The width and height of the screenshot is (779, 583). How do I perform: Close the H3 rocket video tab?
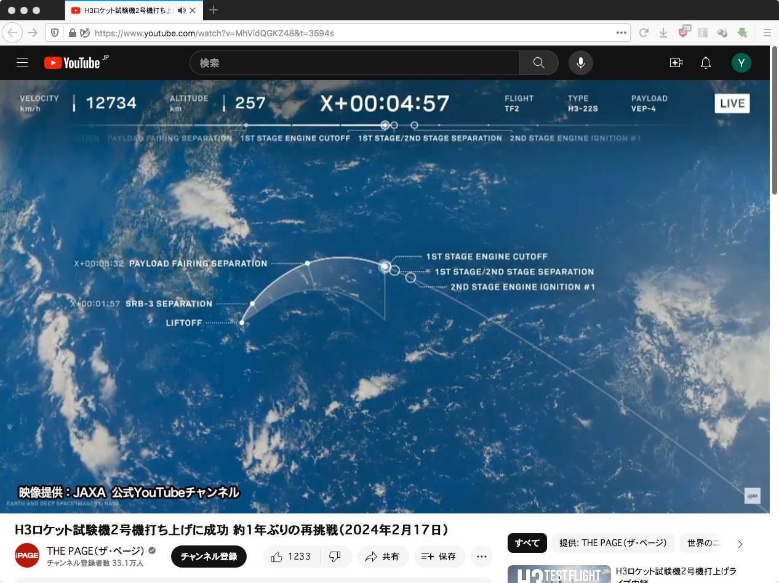tap(193, 10)
